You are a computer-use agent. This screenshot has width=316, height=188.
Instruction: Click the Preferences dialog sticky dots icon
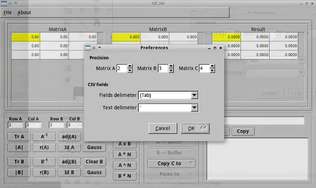coord(94,48)
